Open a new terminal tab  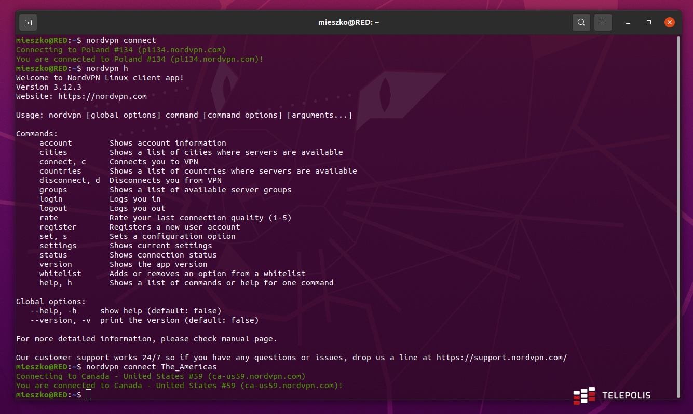point(28,22)
